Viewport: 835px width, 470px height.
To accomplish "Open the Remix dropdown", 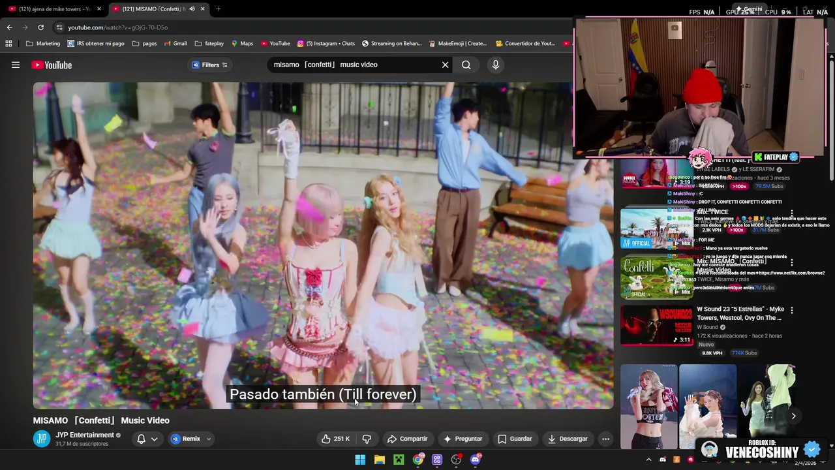I will click(191, 439).
